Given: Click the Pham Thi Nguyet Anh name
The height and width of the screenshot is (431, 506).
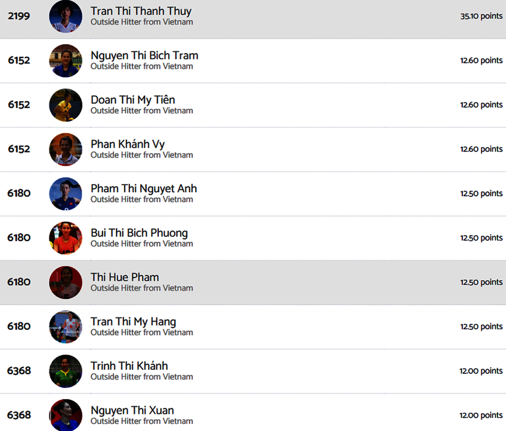Looking at the screenshot, I should pyautogui.click(x=144, y=188).
